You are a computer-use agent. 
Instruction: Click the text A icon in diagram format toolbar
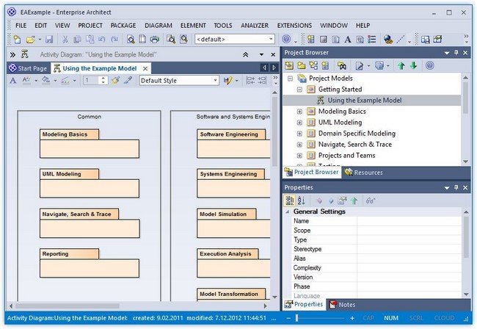(x=12, y=80)
